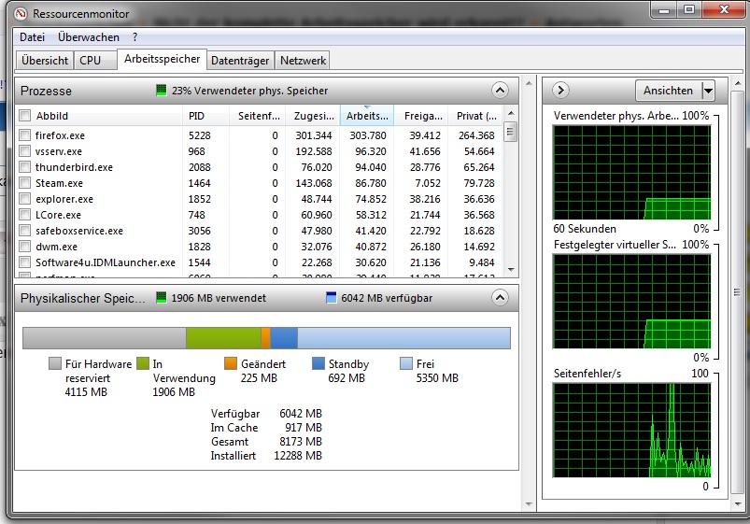Check the dwm.exe process checkbox

coord(24,247)
